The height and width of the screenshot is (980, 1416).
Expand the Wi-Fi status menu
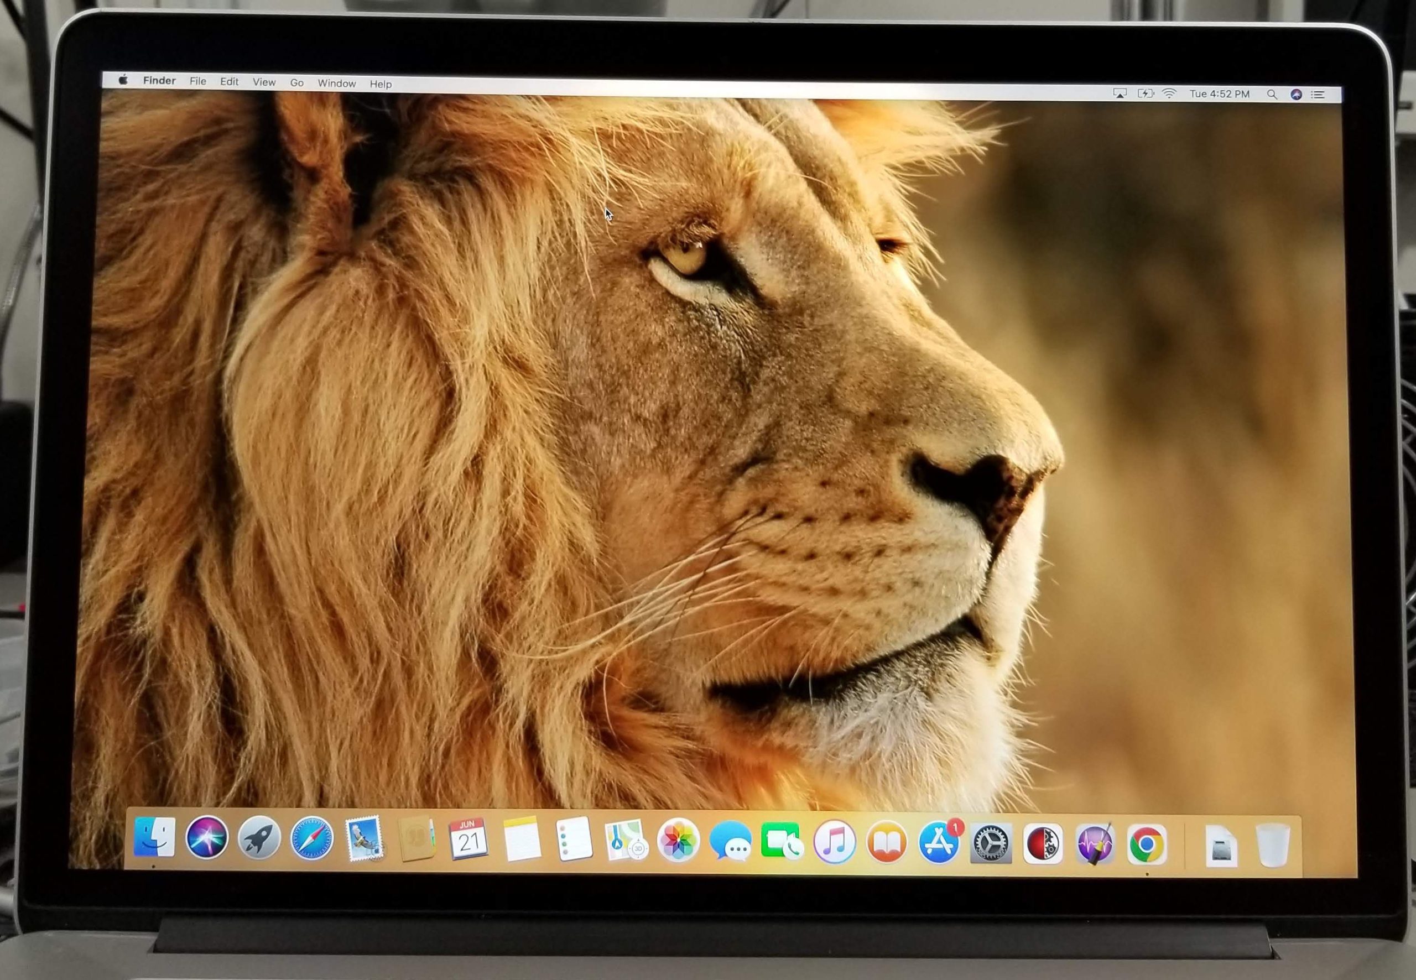[1169, 93]
